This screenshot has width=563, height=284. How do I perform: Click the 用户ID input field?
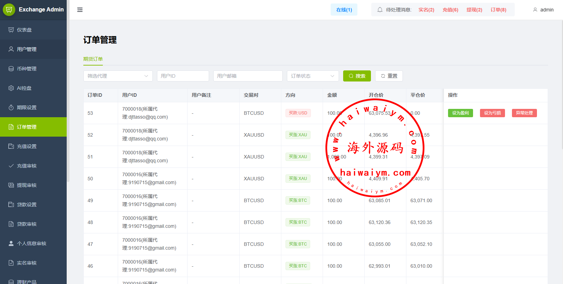click(183, 76)
